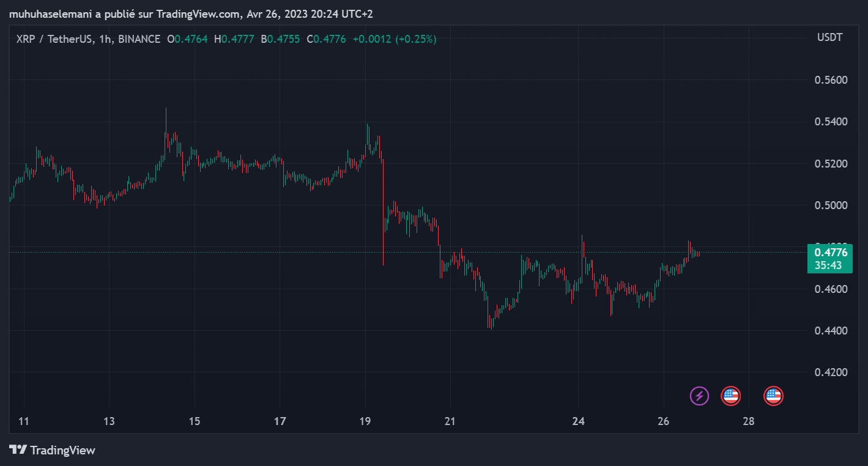Click the last US flag economic event icon
Viewport: 868px width, 466px height.
click(x=773, y=396)
